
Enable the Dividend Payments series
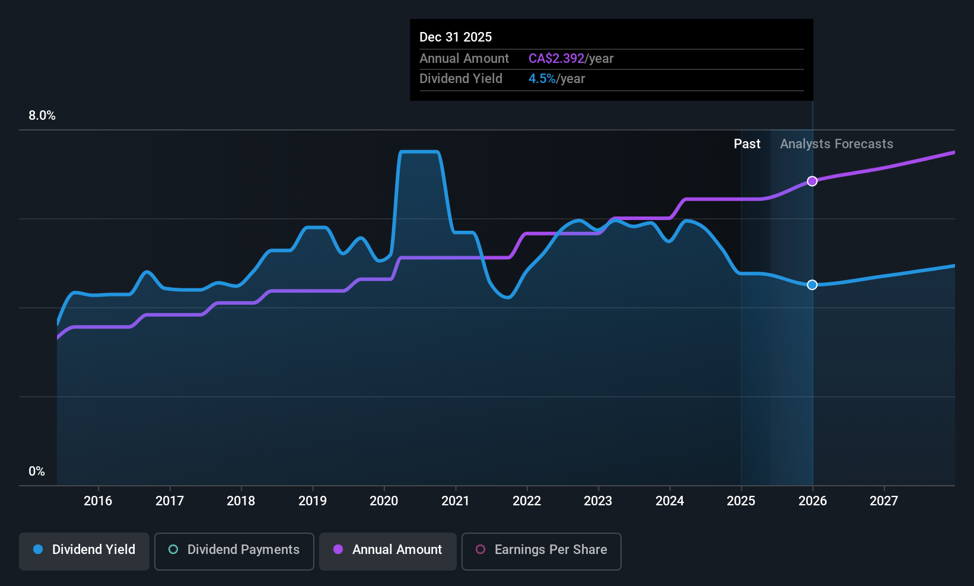pyautogui.click(x=234, y=552)
